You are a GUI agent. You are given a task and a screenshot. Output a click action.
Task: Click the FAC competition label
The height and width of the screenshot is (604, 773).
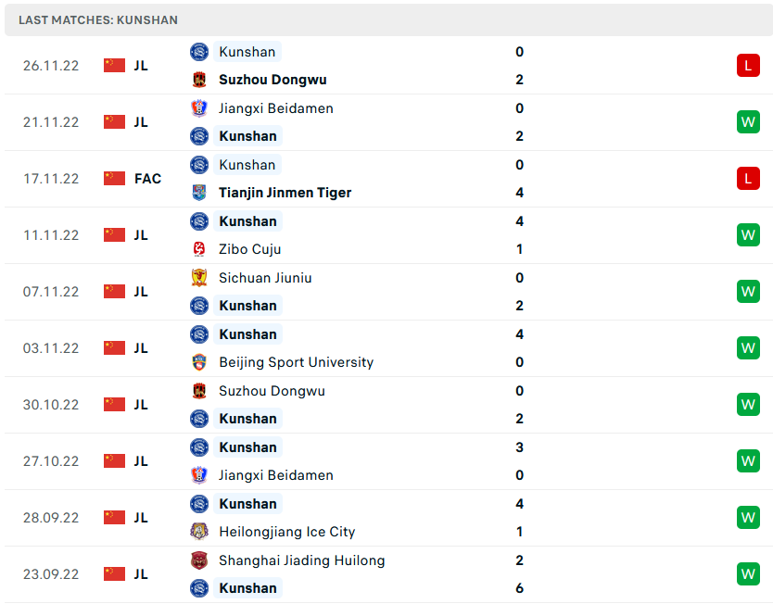click(147, 178)
